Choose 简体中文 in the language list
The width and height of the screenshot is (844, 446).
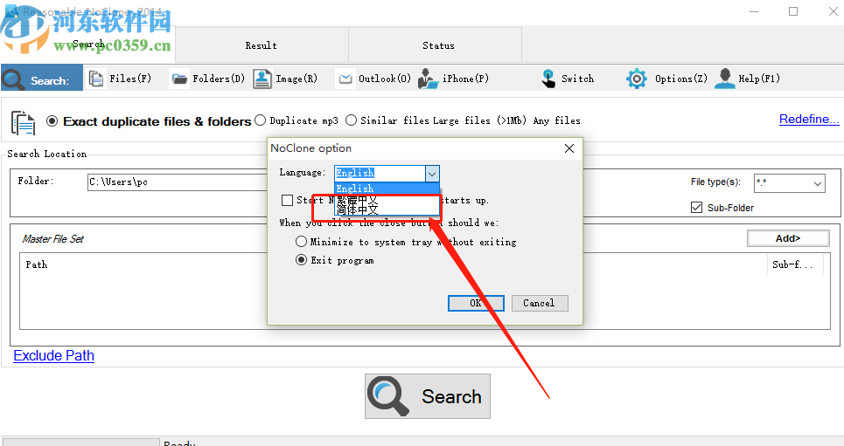(x=387, y=209)
